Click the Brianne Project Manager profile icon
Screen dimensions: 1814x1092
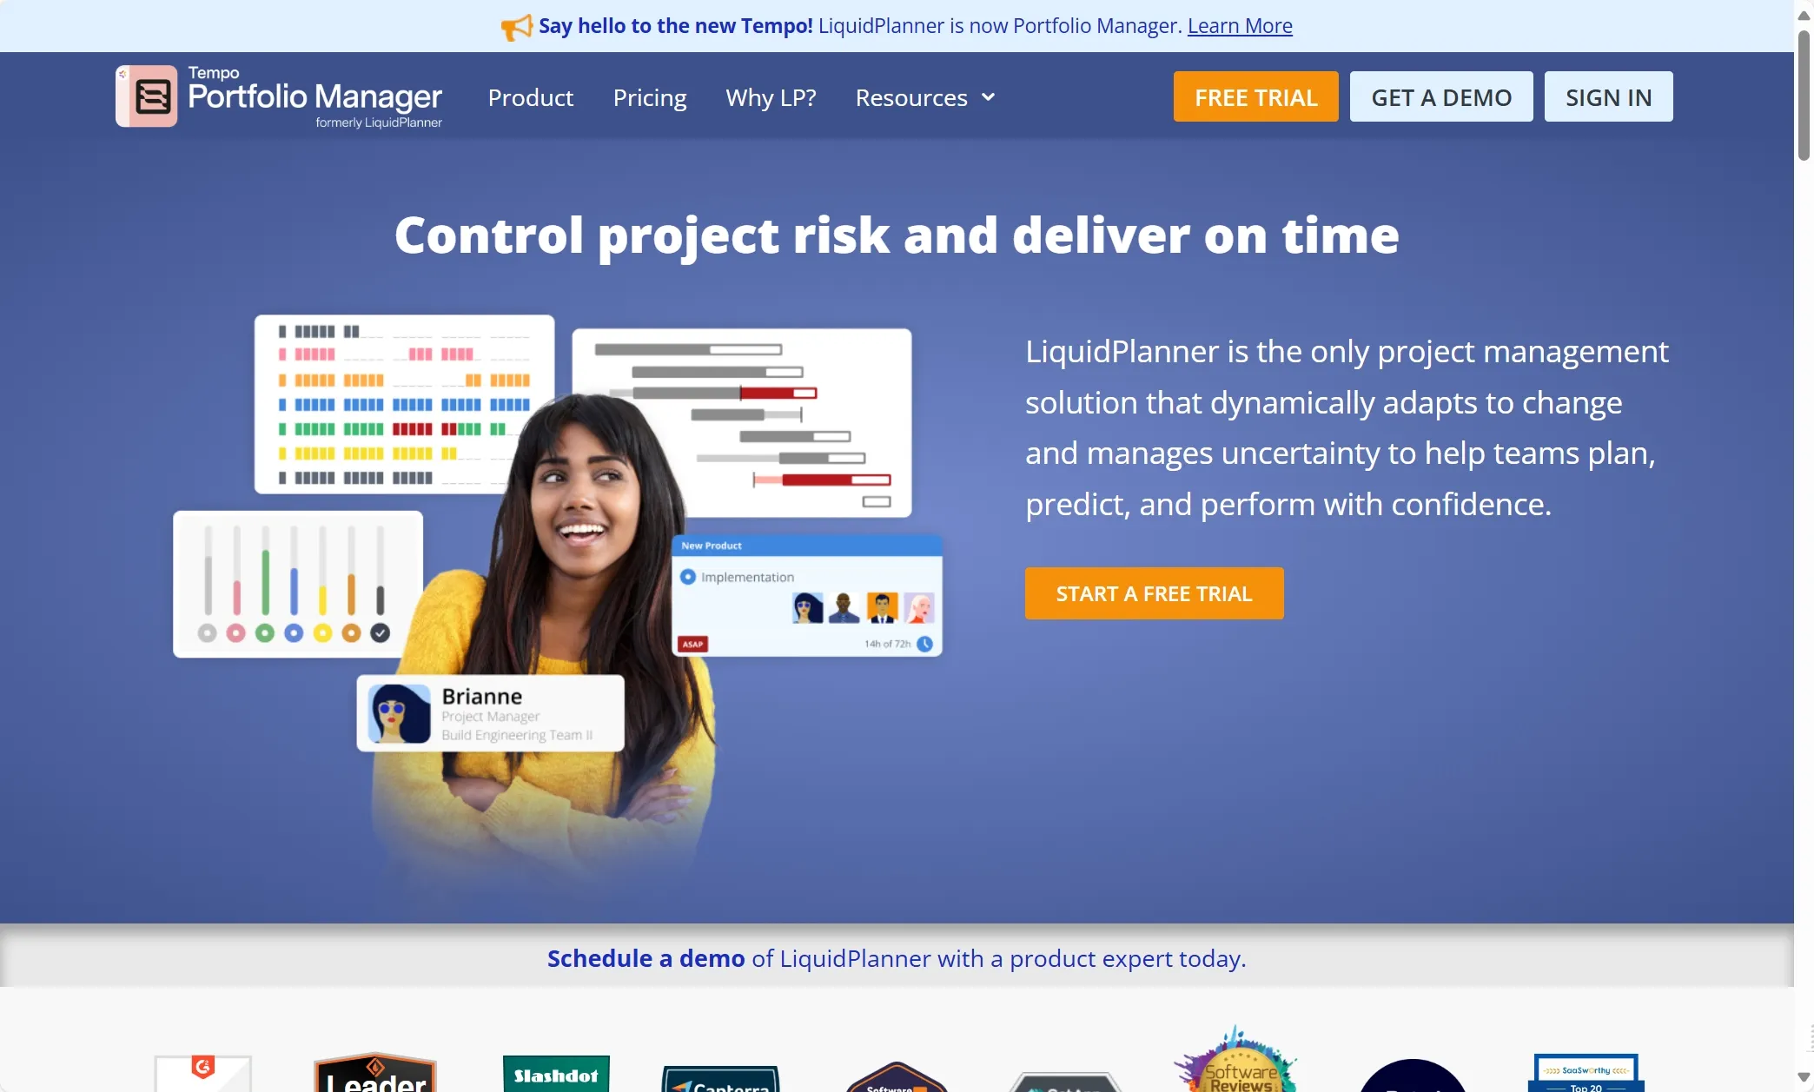pos(396,714)
